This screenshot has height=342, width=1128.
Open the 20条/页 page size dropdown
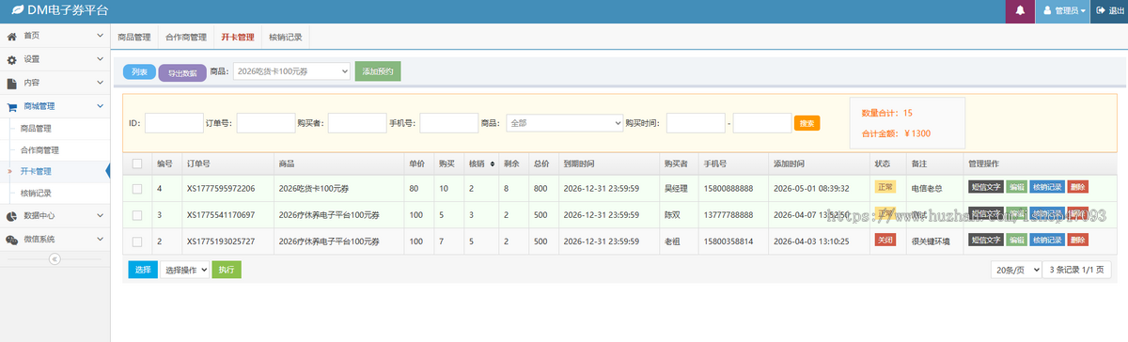pos(1016,270)
